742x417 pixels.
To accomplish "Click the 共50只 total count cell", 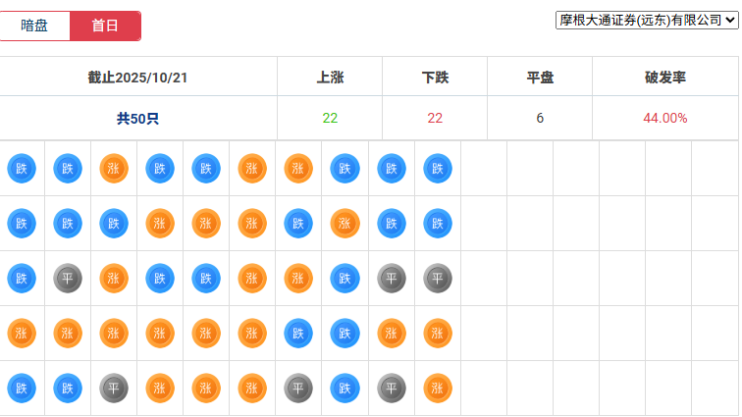I will (x=137, y=119).
